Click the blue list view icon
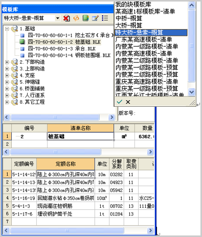Viewport: 202px width, 237px height. [105, 18]
